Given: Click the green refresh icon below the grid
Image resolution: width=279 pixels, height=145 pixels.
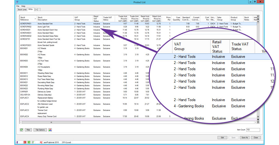Looking at the screenshot, I should tap(21, 130).
